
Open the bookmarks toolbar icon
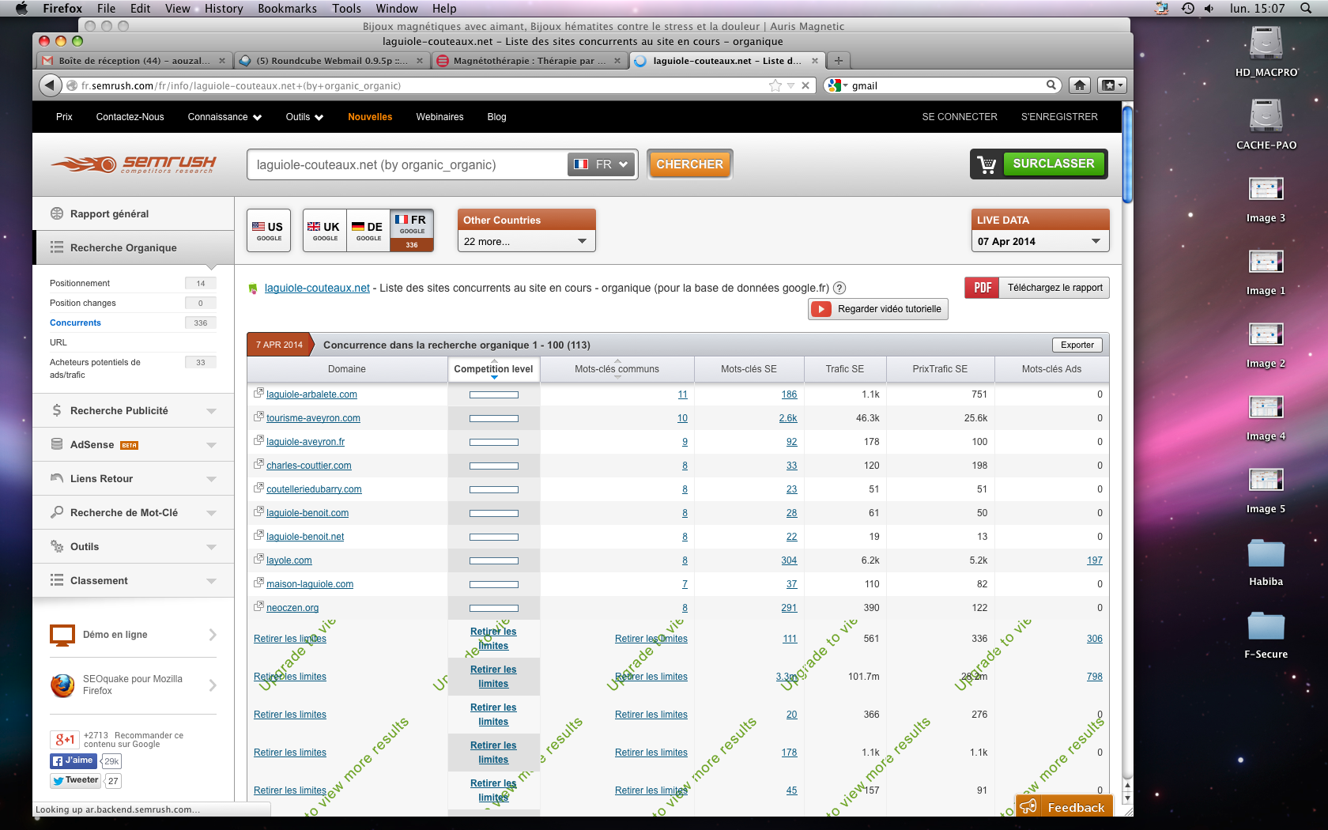(x=1112, y=85)
